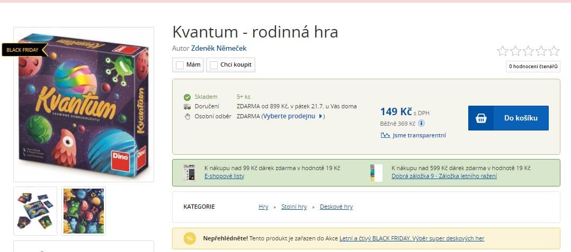Image resolution: width=571 pixels, height=252 pixels.
Task: Enlarge main Kvantum box product image
Action: (x=84, y=105)
